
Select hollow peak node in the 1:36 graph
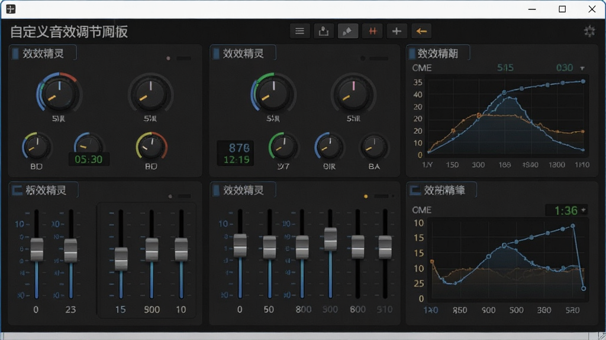pyautogui.click(x=504, y=246)
